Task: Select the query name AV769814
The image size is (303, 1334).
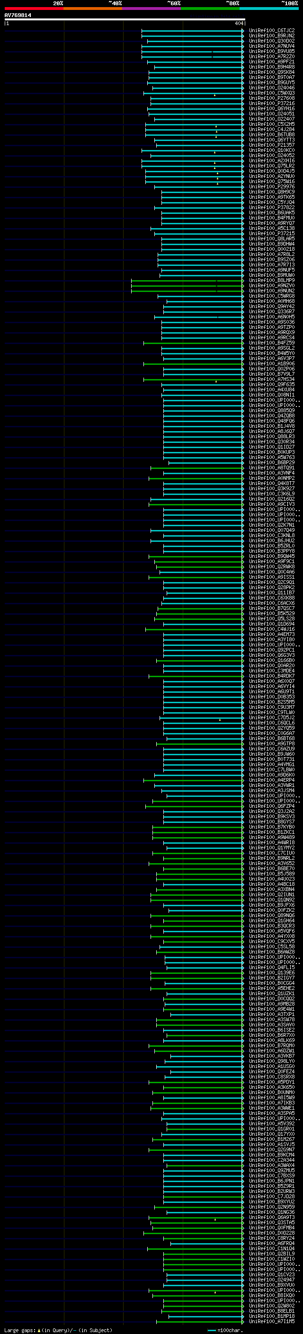Action: pyautogui.click(x=18, y=15)
